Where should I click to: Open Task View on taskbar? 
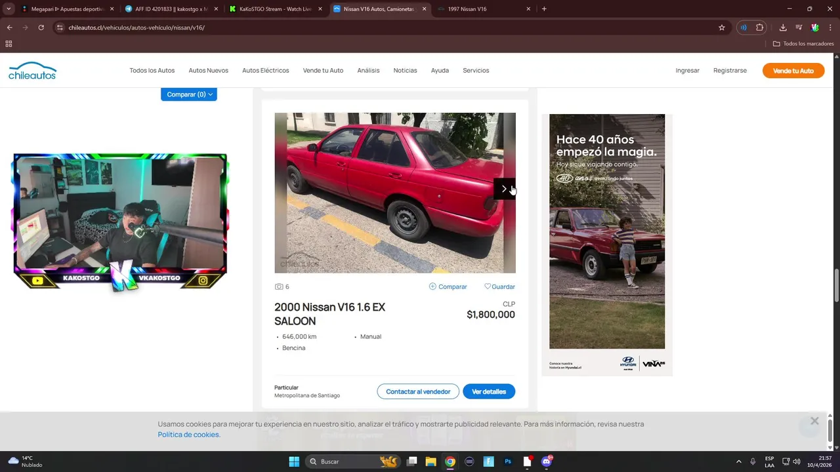click(x=412, y=462)
